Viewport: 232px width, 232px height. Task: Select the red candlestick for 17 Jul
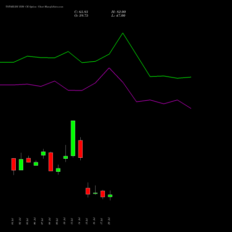tap(103, 194)
